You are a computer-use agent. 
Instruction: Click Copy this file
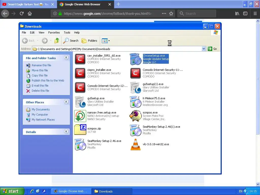[40, 75]
